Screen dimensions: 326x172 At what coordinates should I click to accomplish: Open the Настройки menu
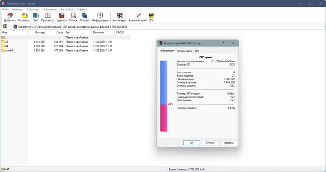point(66,9)
